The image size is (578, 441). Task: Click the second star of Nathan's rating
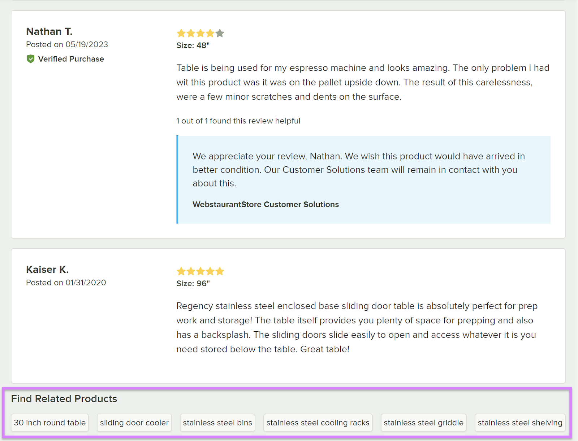[191, 33]
